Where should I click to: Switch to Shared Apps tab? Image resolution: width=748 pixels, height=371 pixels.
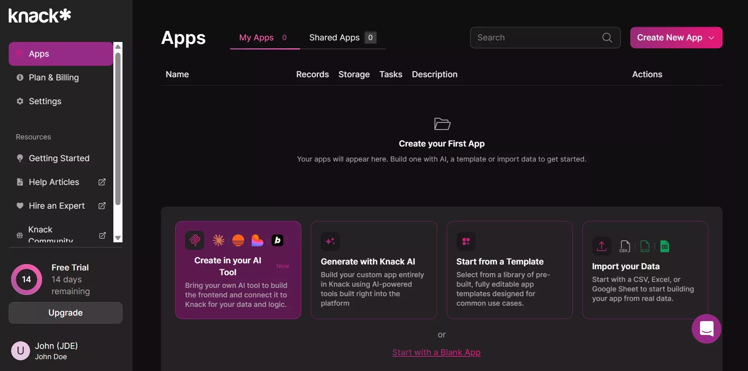click(x=343, y=38)
